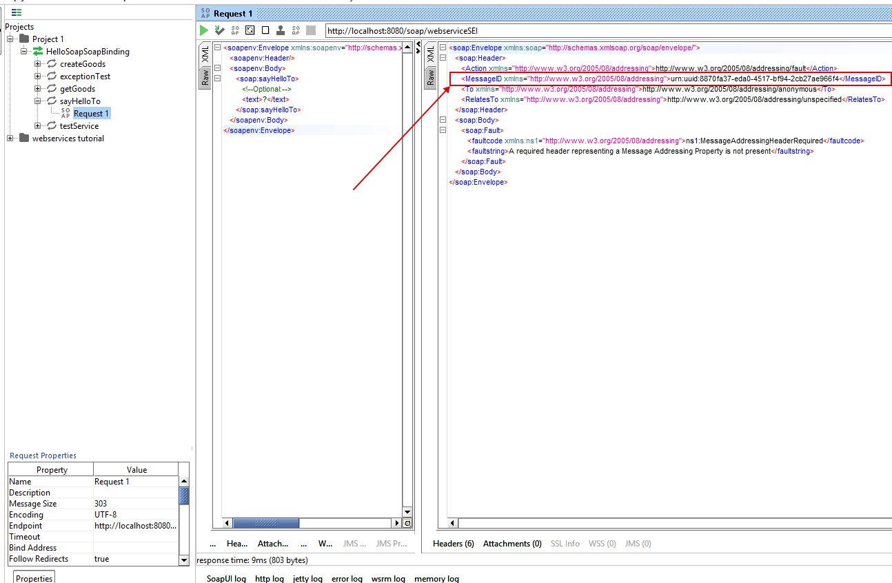Image resolution: width=892 pixels, height=583 pixels.
Task: Click the request editor scroll-down arrow
Action: (407, 512)
